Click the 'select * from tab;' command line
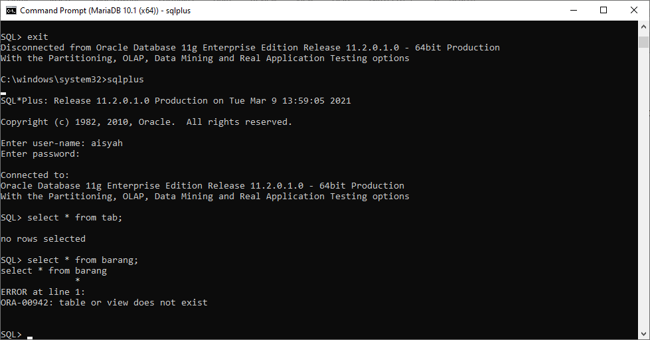650x340 pixels. coord(61,218)
